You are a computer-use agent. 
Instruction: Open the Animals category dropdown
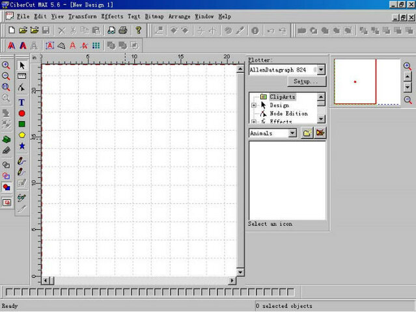pos(292,133)
